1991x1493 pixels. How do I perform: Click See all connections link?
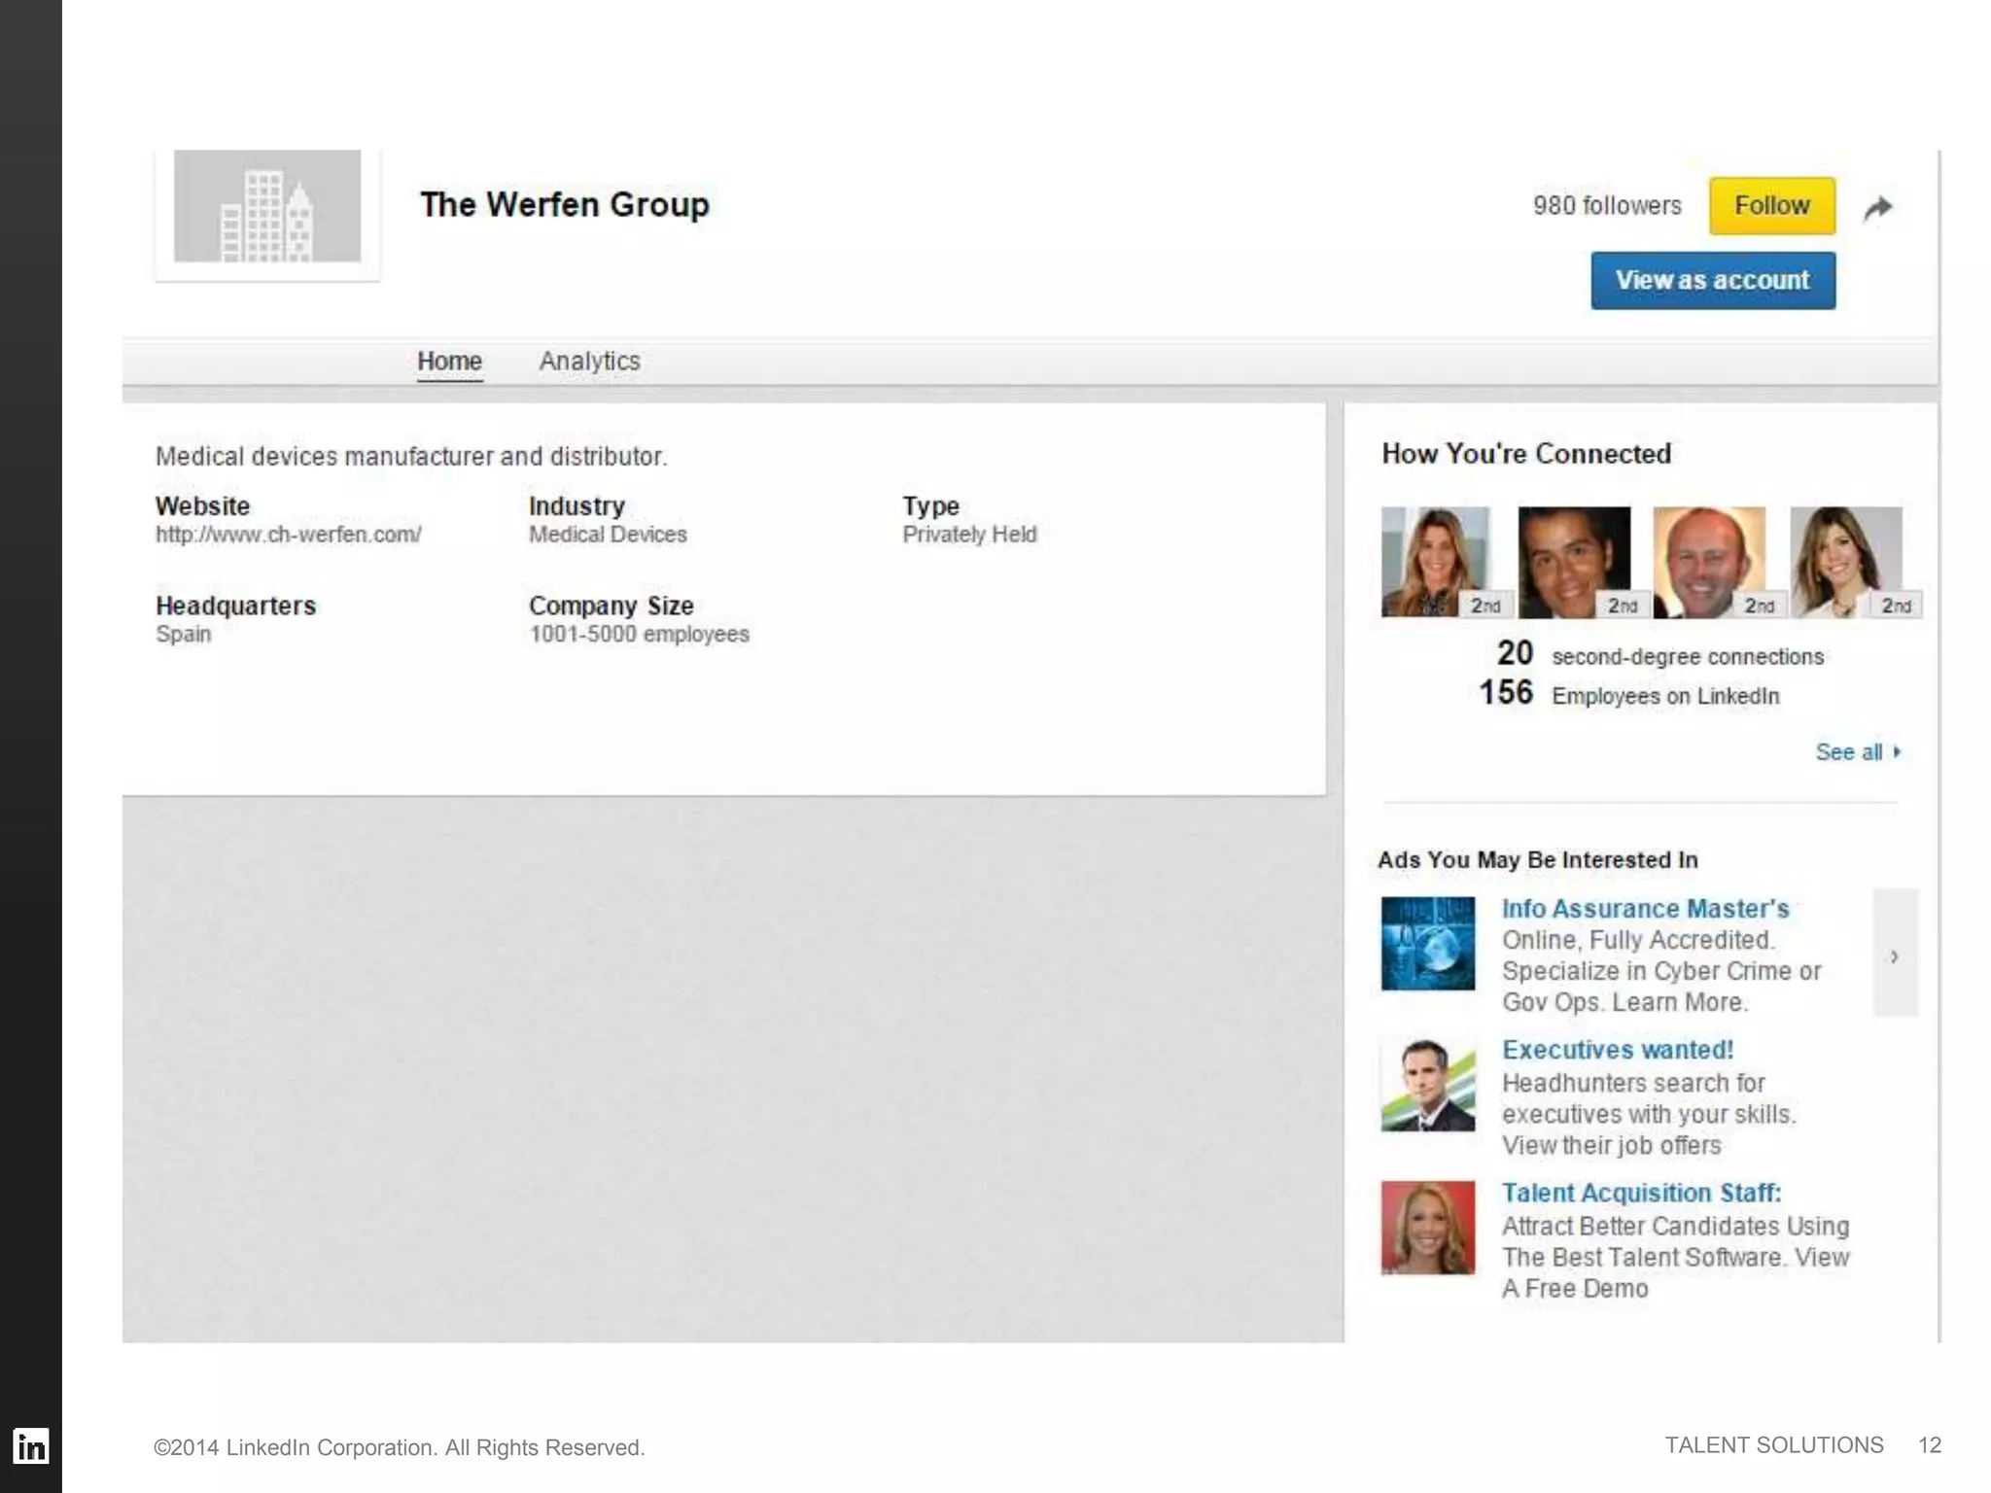1858,752
